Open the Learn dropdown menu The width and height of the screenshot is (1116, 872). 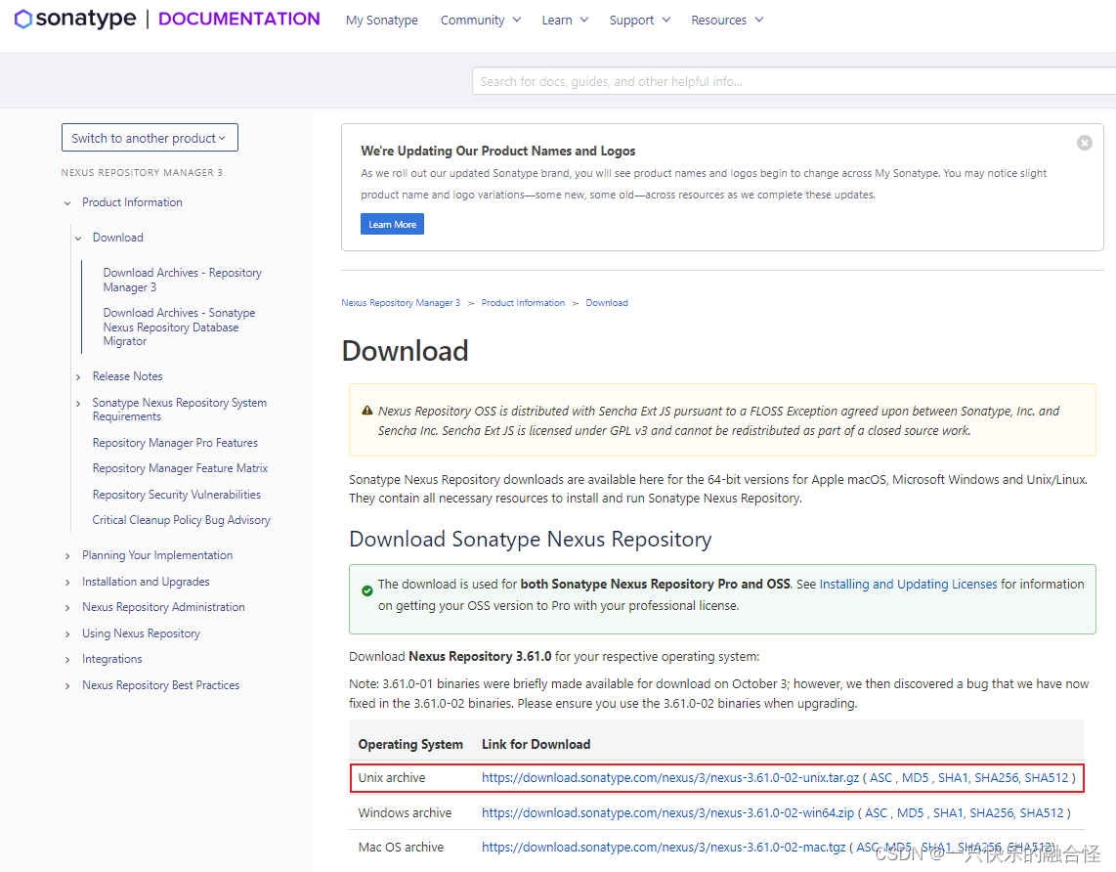[x=565, y=21]
